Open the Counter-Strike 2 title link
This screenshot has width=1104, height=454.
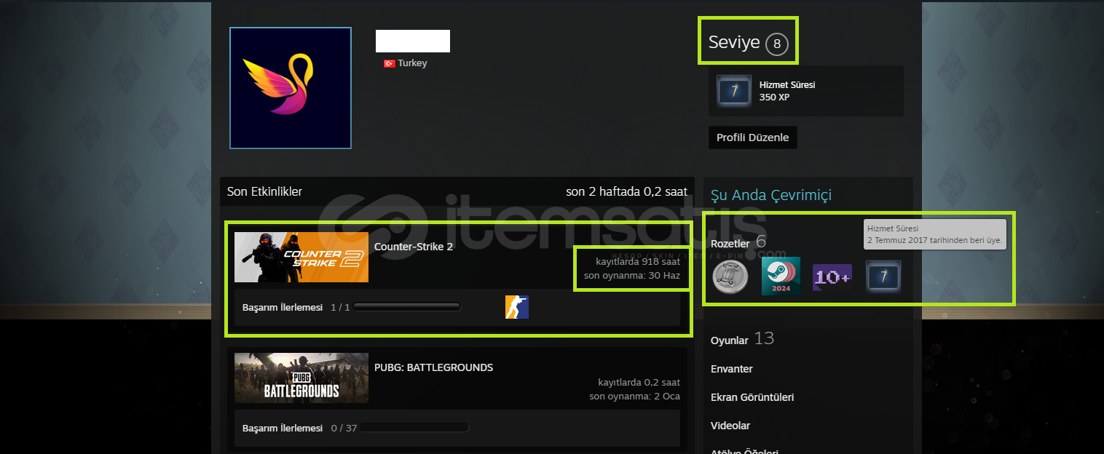coord(414,247)
